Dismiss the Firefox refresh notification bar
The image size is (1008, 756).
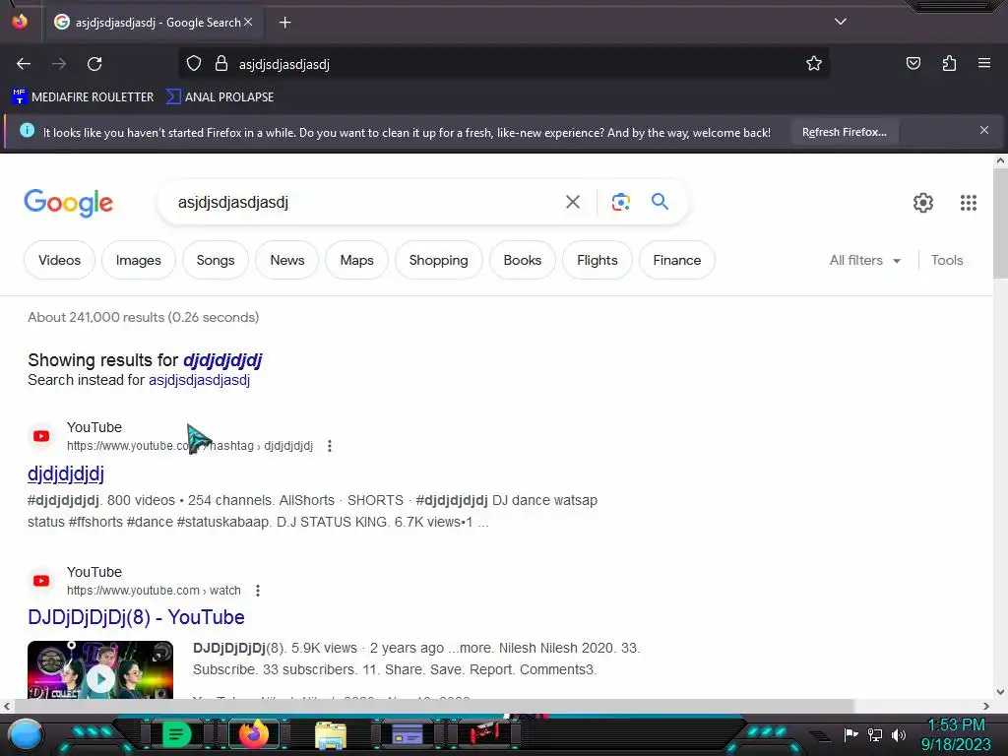pyautogui.click(x=983, y=131)
